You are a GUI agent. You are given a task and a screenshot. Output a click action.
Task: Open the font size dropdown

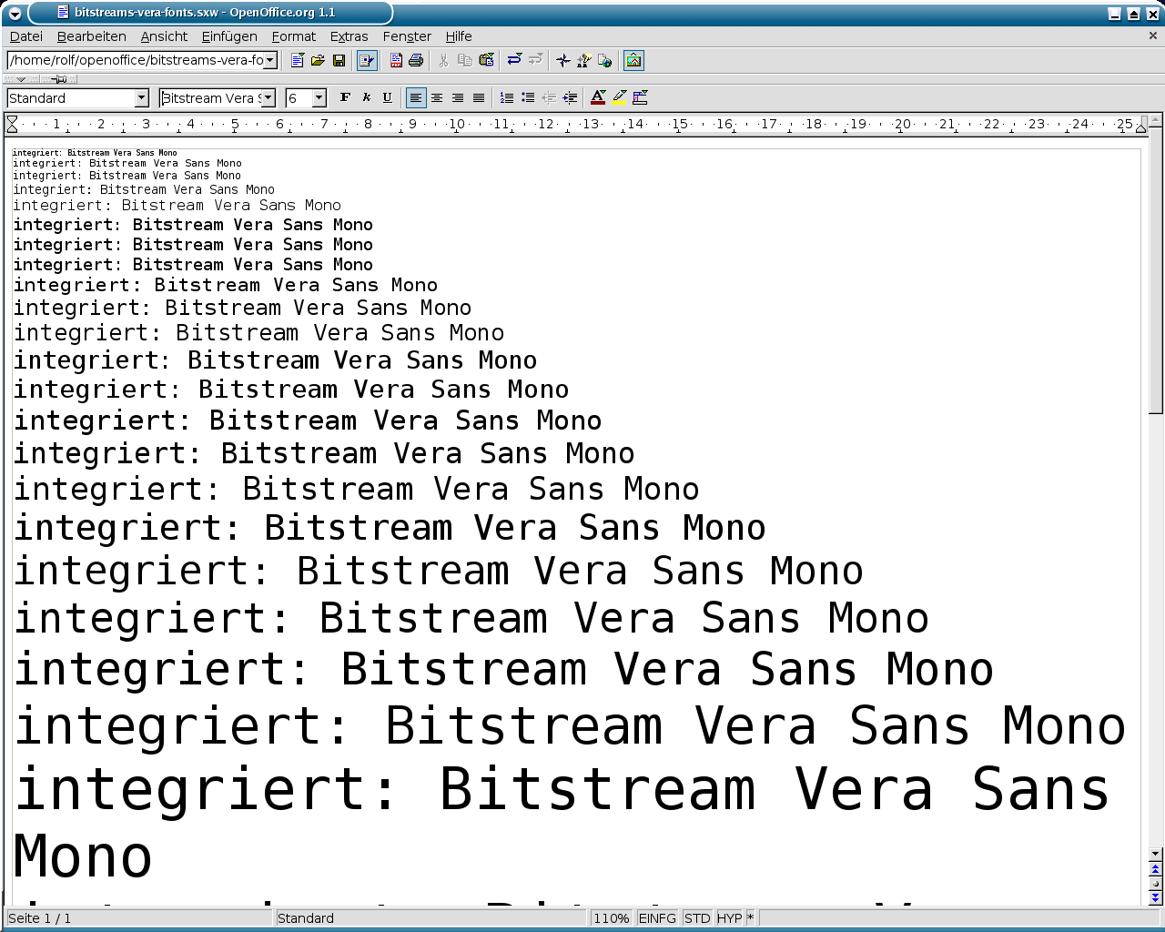click(319, 98)
